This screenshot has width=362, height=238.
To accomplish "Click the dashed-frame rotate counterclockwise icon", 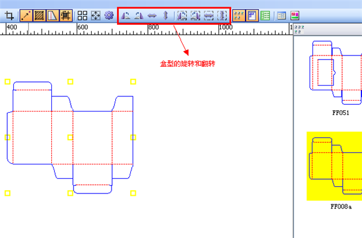I will 182,16.
